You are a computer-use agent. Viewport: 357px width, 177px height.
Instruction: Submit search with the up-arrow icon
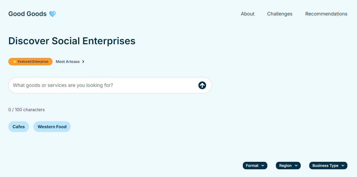(202, 85)
